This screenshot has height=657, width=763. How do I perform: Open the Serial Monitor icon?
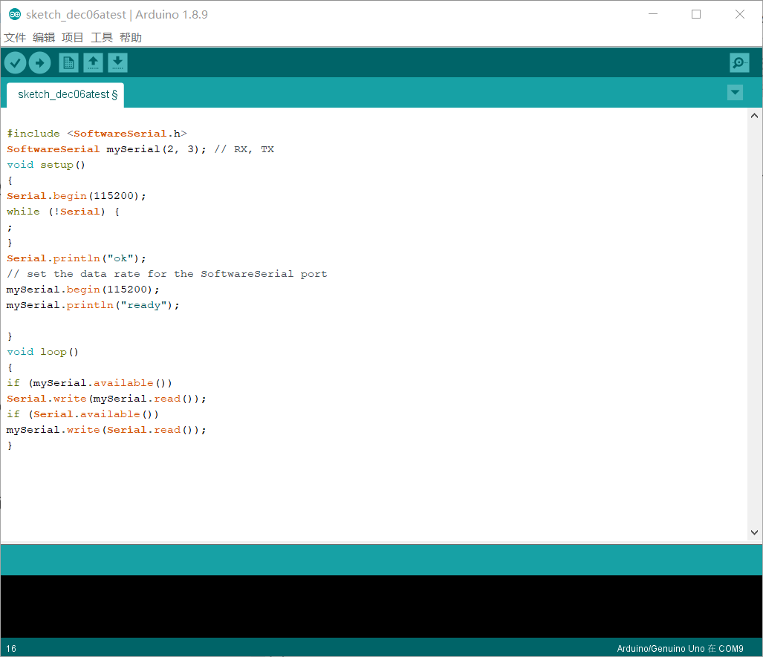tap(738, 62)
